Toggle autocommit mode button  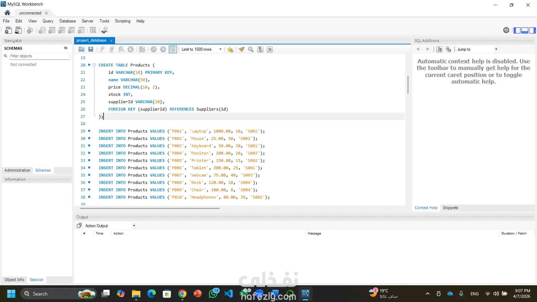[x=173, y=49]
